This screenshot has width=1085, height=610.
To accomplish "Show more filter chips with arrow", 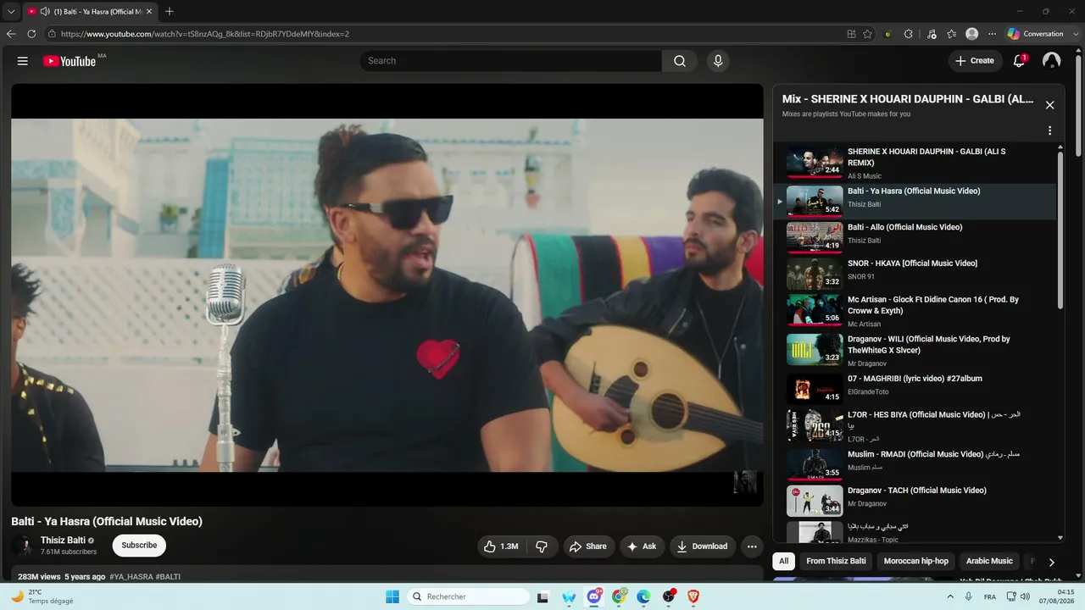I will coord(1051,562).
